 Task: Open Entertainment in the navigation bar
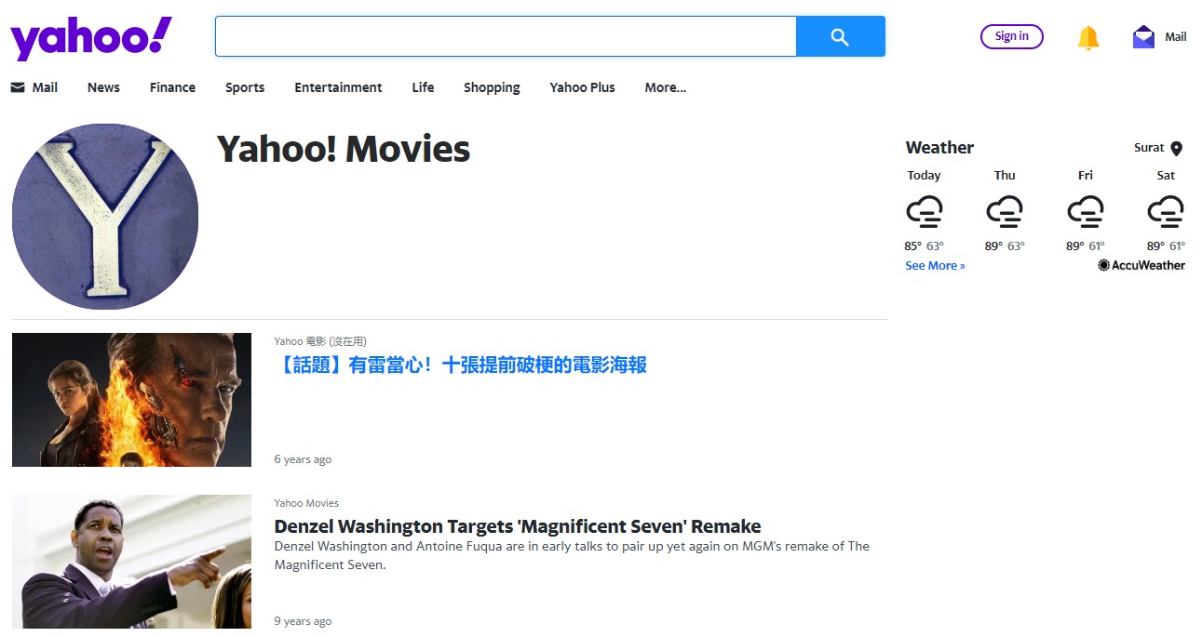338,87
